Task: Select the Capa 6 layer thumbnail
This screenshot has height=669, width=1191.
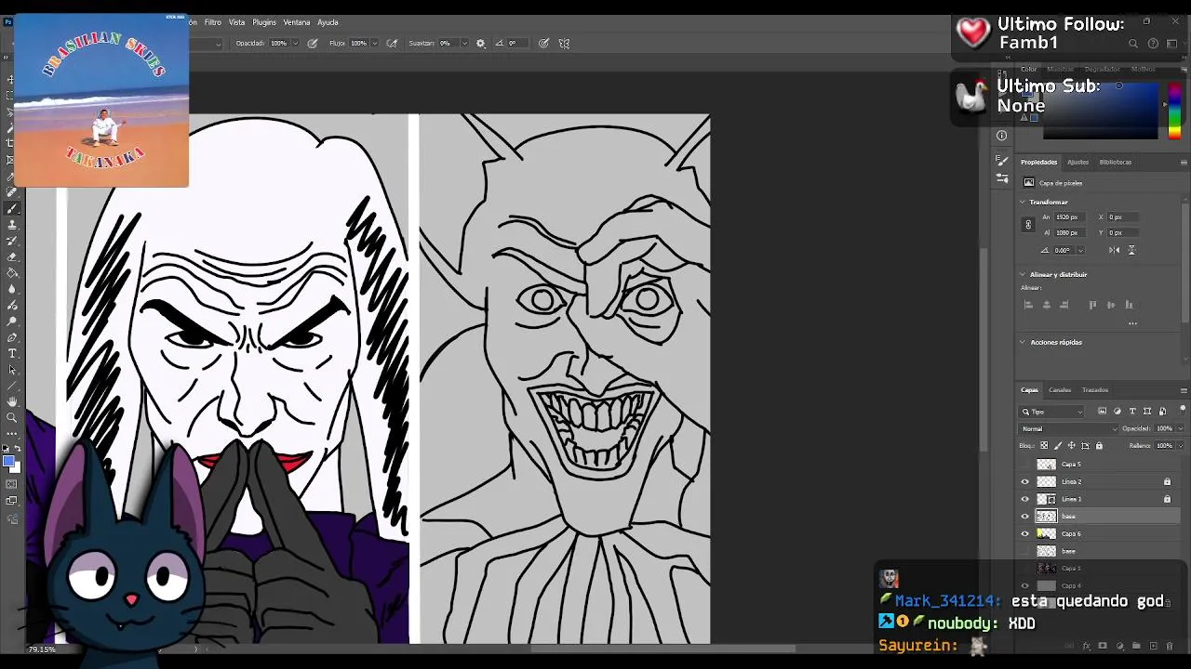Action: pos(1047,533)
